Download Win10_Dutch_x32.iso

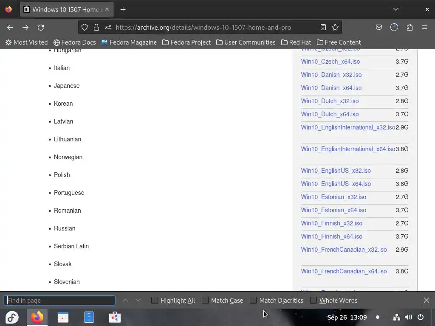(330, 101)
